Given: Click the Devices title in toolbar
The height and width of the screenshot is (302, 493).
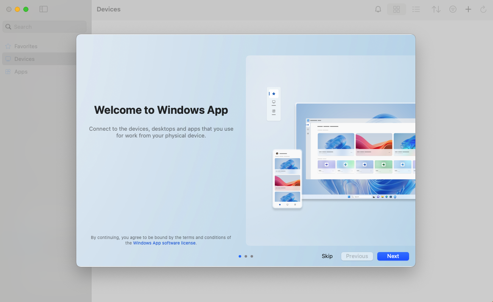Looking at the screenshot, I should tap(109, 9).
